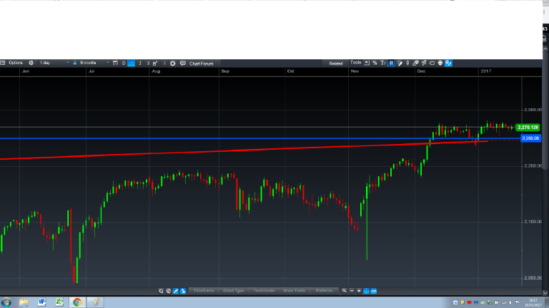
Task: Click the label tag icon
Action: [432, 63]
